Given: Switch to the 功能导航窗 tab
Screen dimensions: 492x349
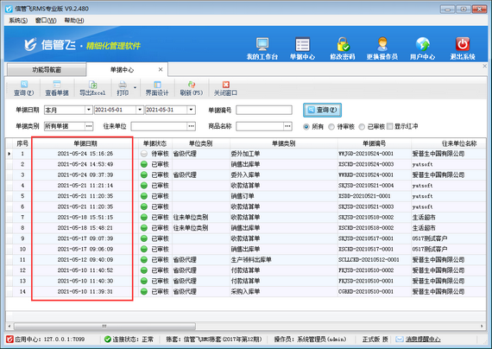Looking at the screenshot, I should click(47, 69).
